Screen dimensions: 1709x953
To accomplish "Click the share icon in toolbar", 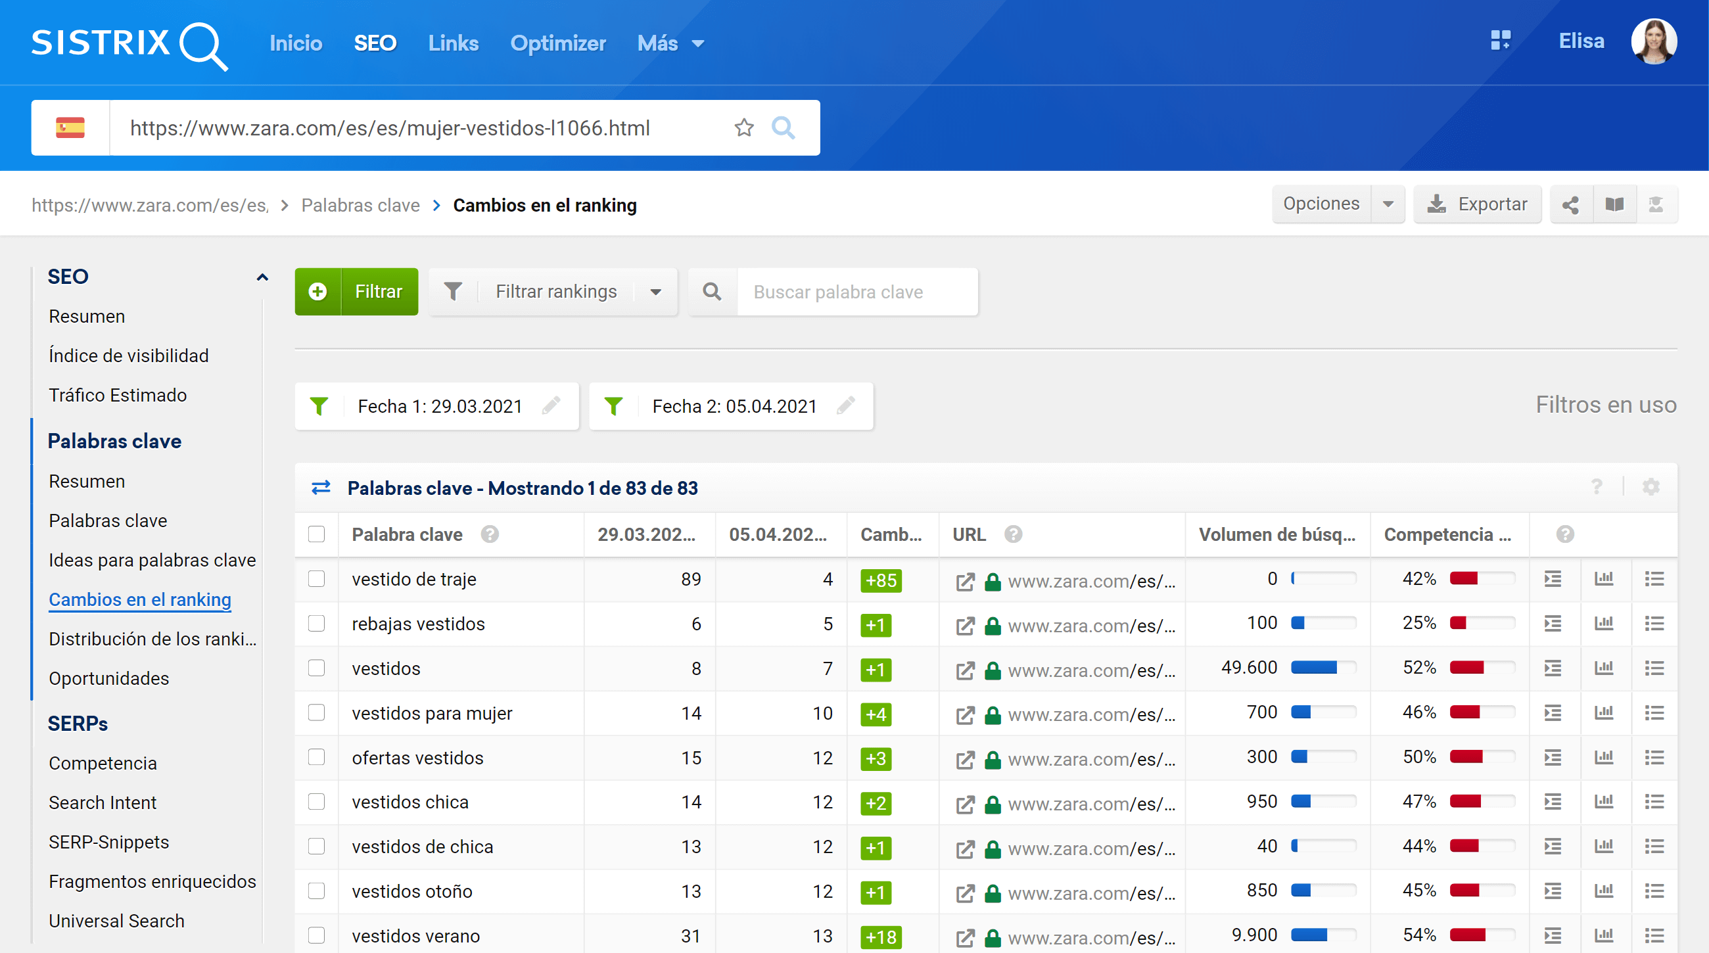I will pos(1570,204).
